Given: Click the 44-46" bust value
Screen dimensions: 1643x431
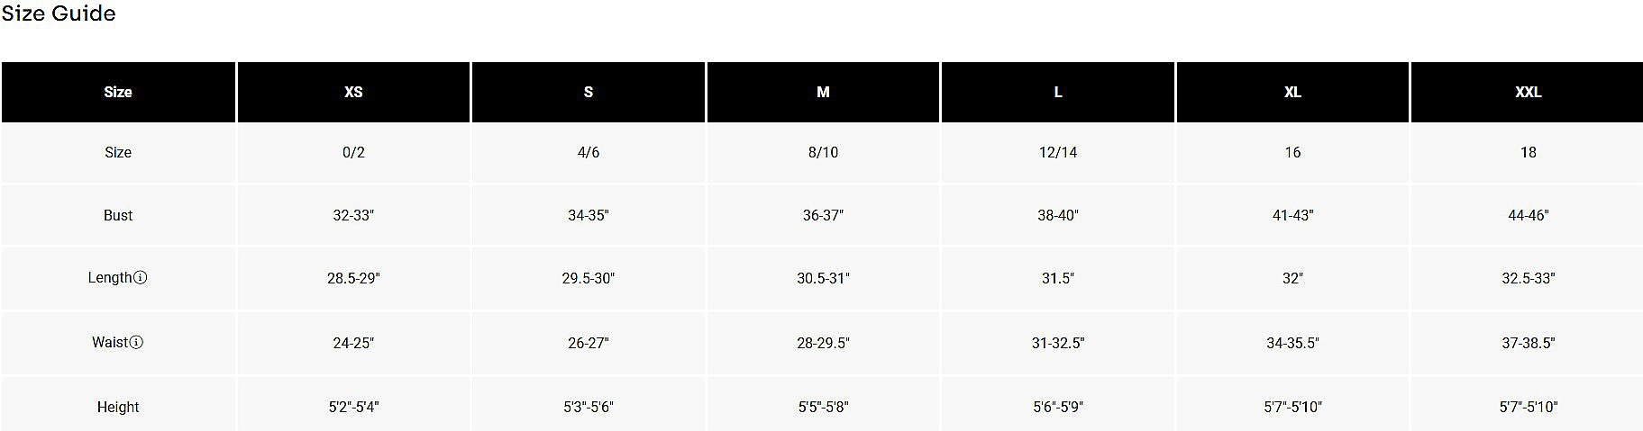Looking at the screenshot, I should 1528,215.
